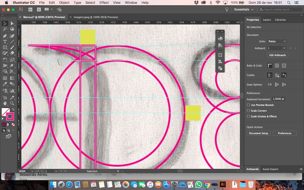Expand the Artboard number dropdown
304x190 pixels.
pos(284,48)
